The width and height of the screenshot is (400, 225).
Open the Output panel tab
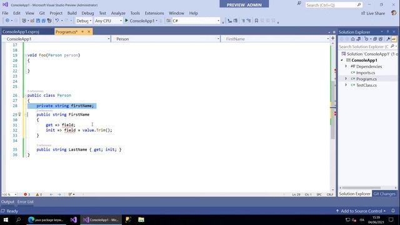click(7, 202)
